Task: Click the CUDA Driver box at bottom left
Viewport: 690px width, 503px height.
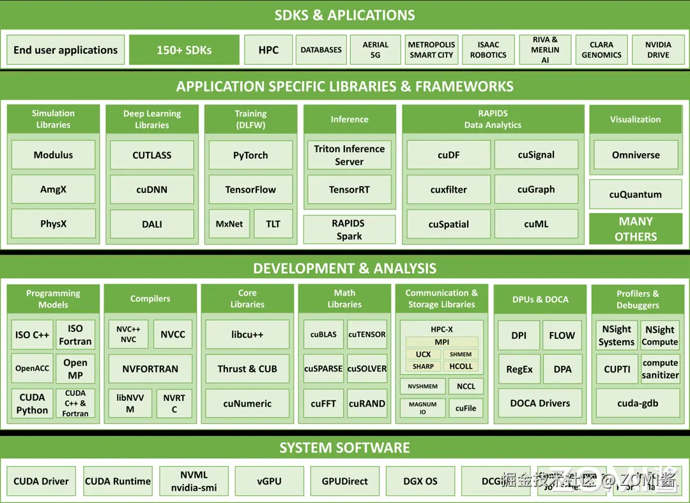Action: point(41,481)
